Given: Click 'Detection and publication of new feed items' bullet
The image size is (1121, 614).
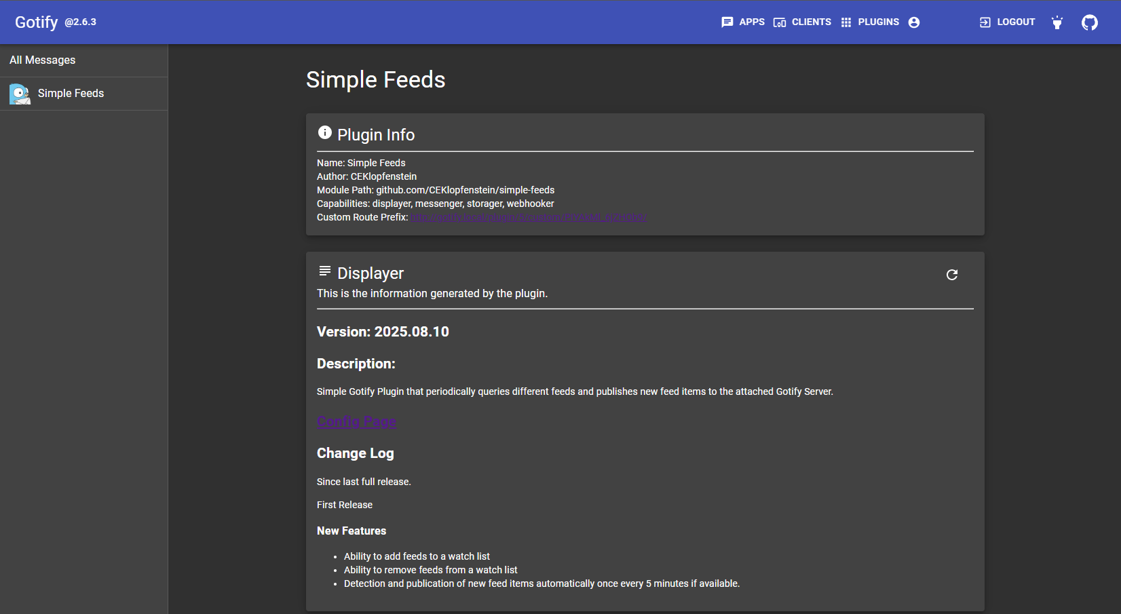Looking at the screenshot, I should click(541, 583).
